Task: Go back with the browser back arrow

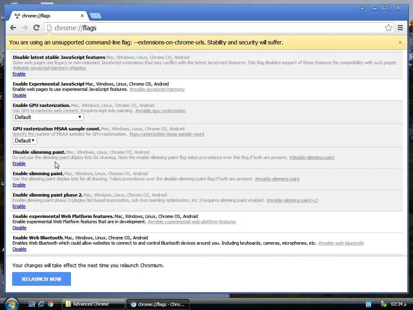Action: pos(13,28)
